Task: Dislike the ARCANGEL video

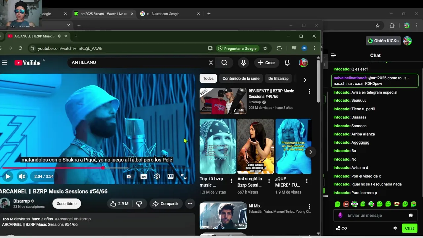Action: tap(139, 204)
